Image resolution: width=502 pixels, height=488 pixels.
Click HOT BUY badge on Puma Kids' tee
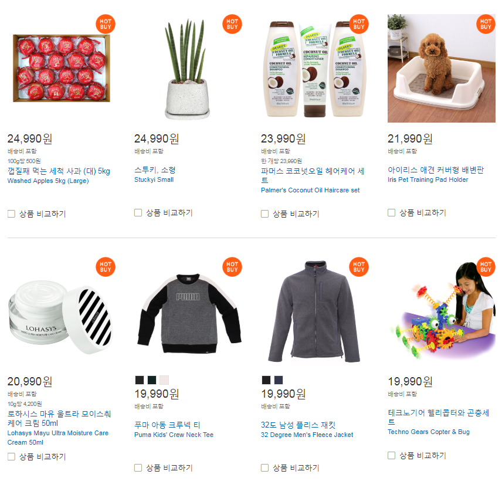[232, 267]
